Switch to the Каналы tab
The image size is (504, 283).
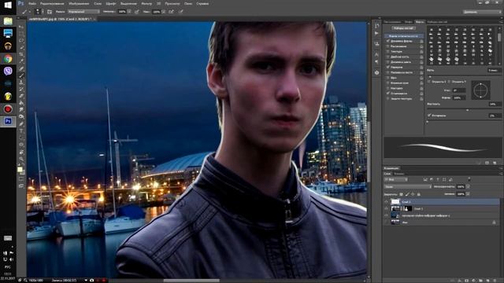click(399, 174)
